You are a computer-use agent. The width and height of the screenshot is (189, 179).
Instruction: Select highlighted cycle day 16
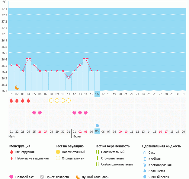pos(97,94)
